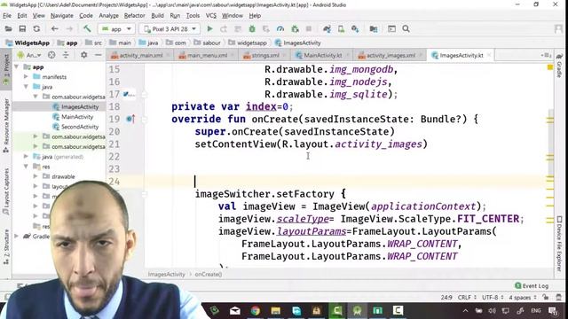The image size is (568, 319).
Task: Open File Explorer from the taskbar
Action: coord(276,311)
